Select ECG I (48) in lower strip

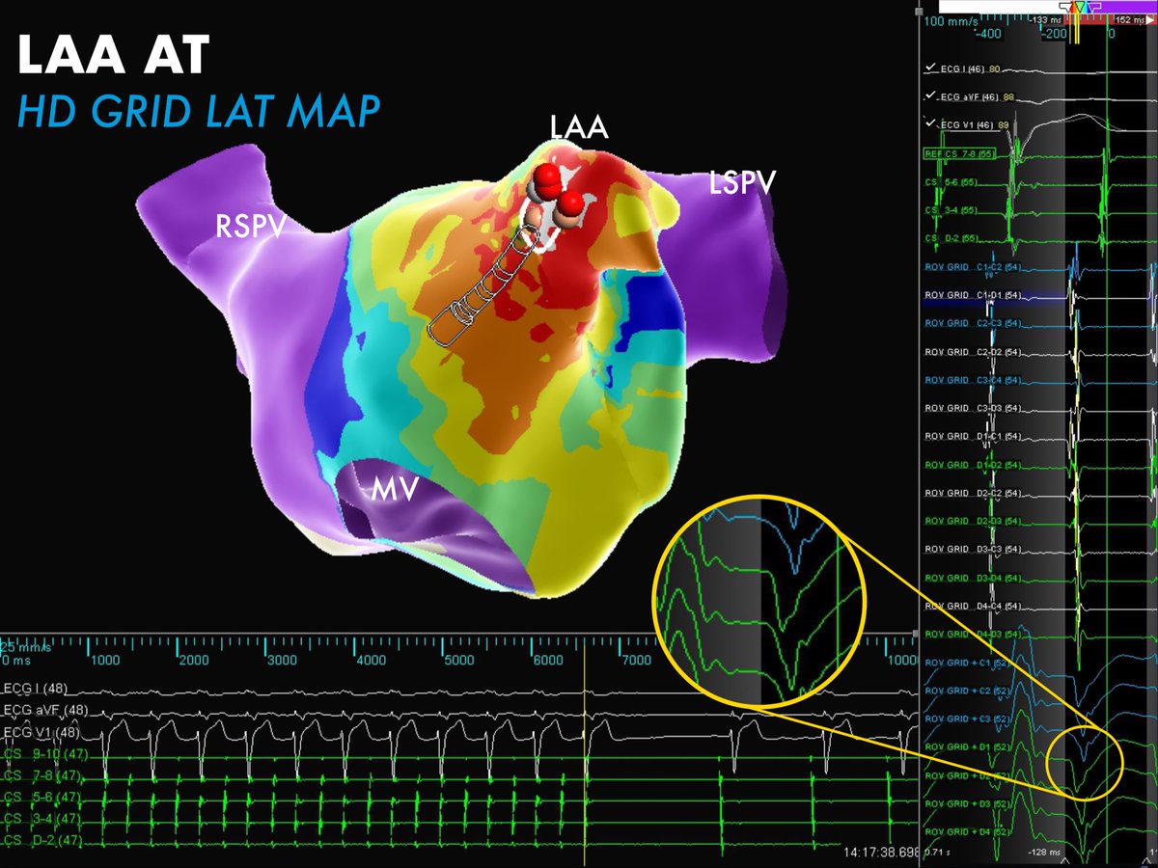35,689
